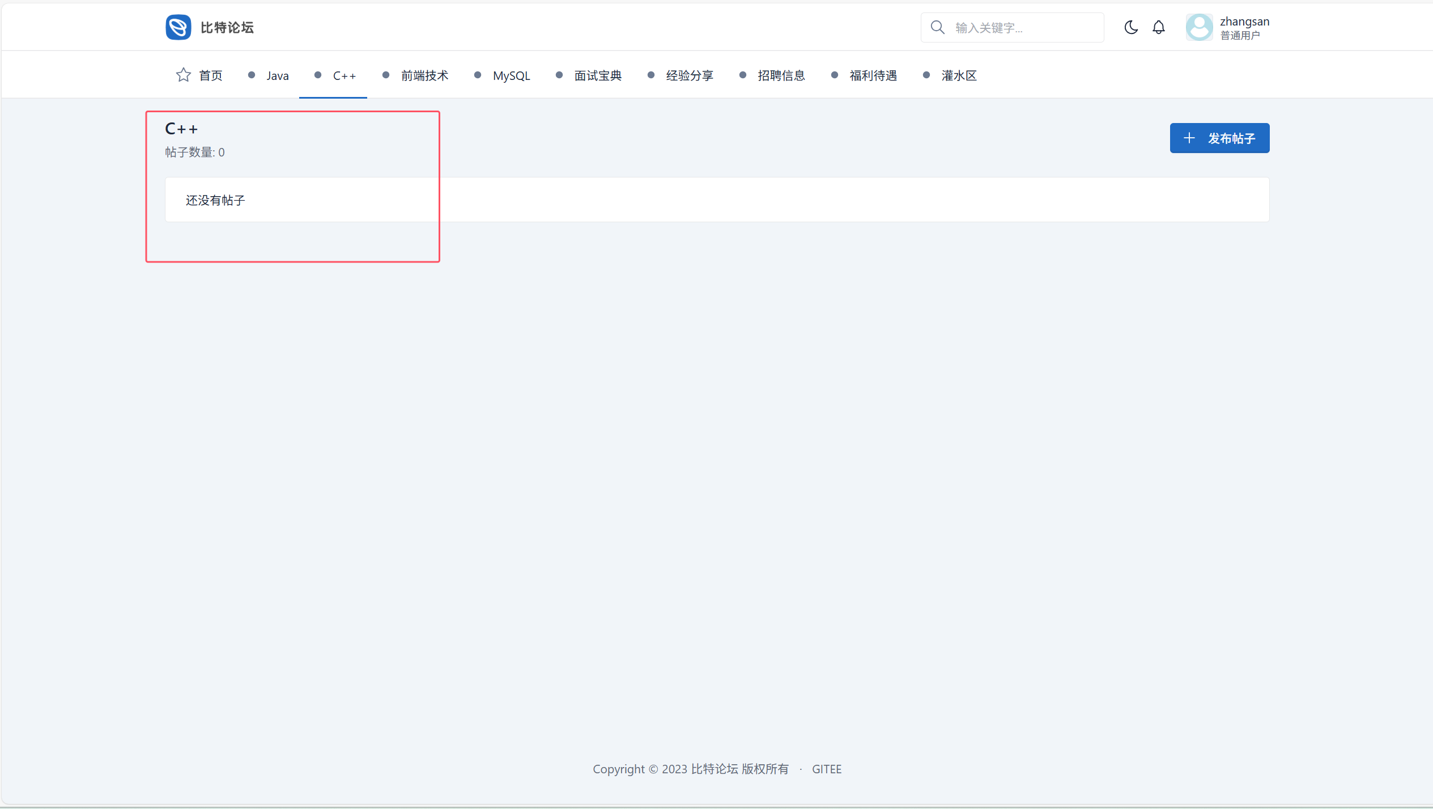Image resolution: width=1433 pixels, height=809 pixels.
Task: Go to the 福利待遇 board
Action: [873, 75]
